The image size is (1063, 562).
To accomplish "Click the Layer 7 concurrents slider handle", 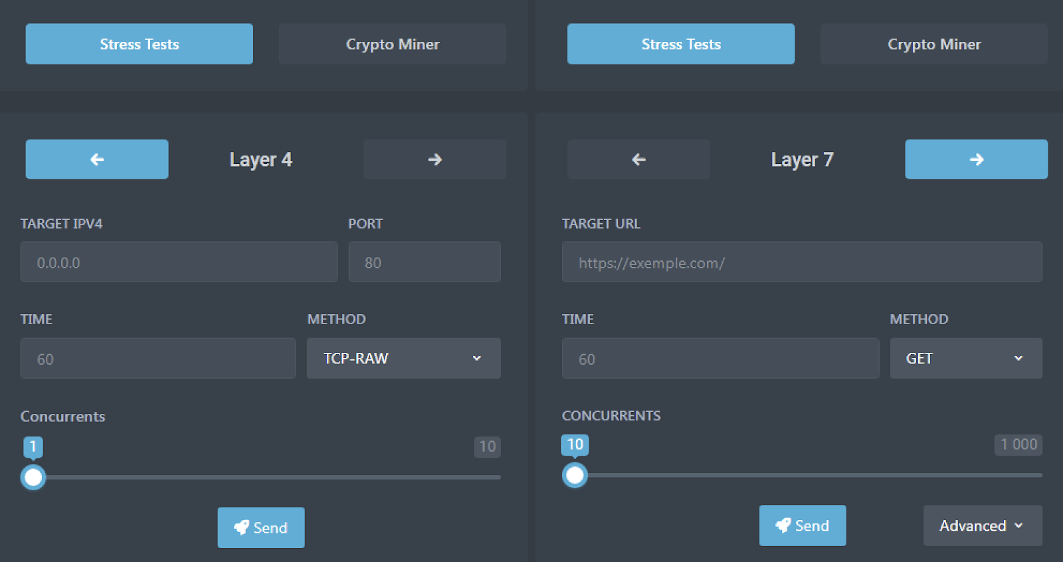I will point(575,475).
